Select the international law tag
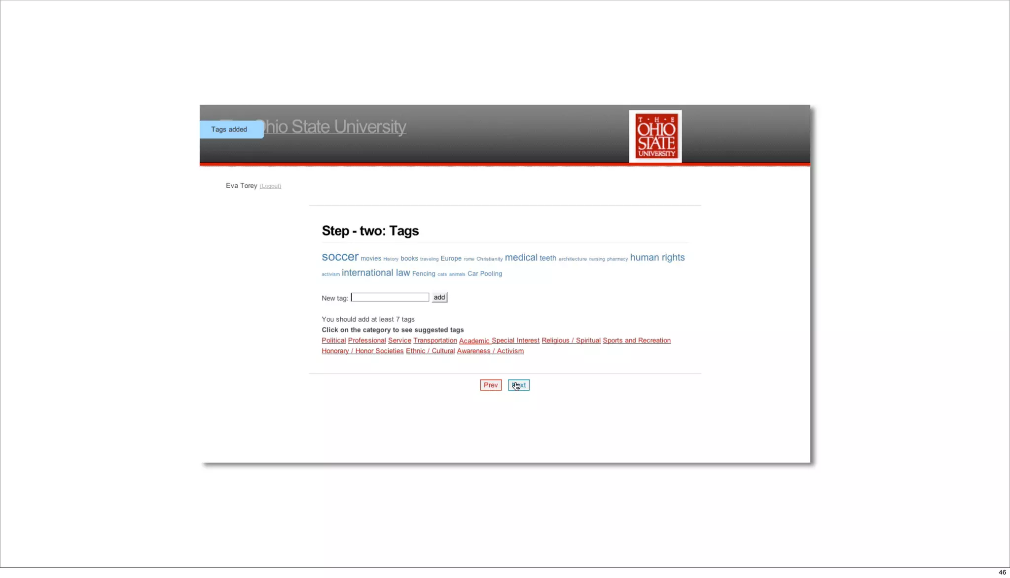The width and height of the screenshot is (1010, 578). 375,273
